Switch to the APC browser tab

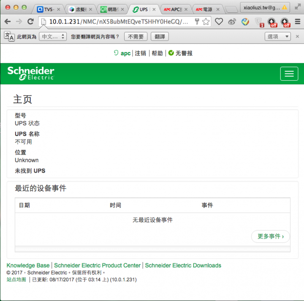tap(176, 9)
